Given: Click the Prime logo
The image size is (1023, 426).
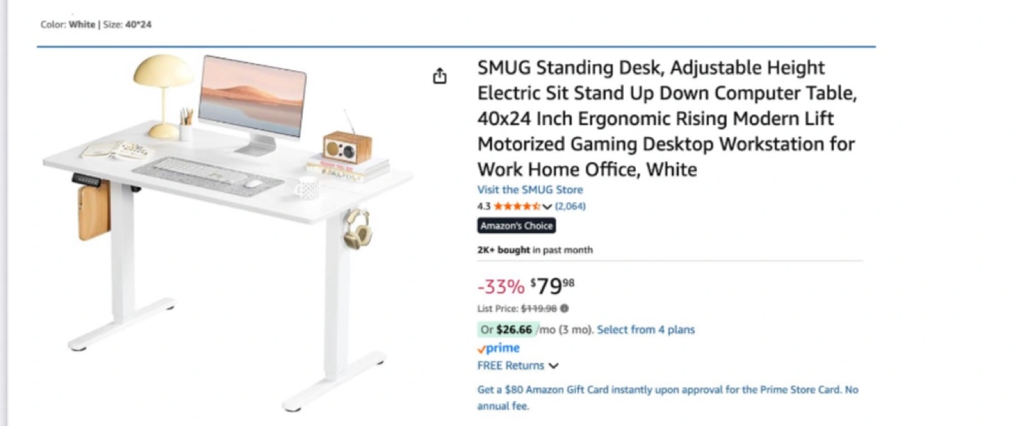Looking at the screenshot, I should [x=499, y=348].
